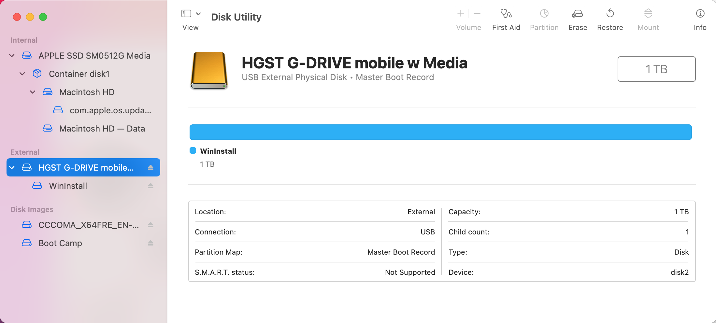
Task: Click the grayed-out Partition button
Action: coord(544,18)
